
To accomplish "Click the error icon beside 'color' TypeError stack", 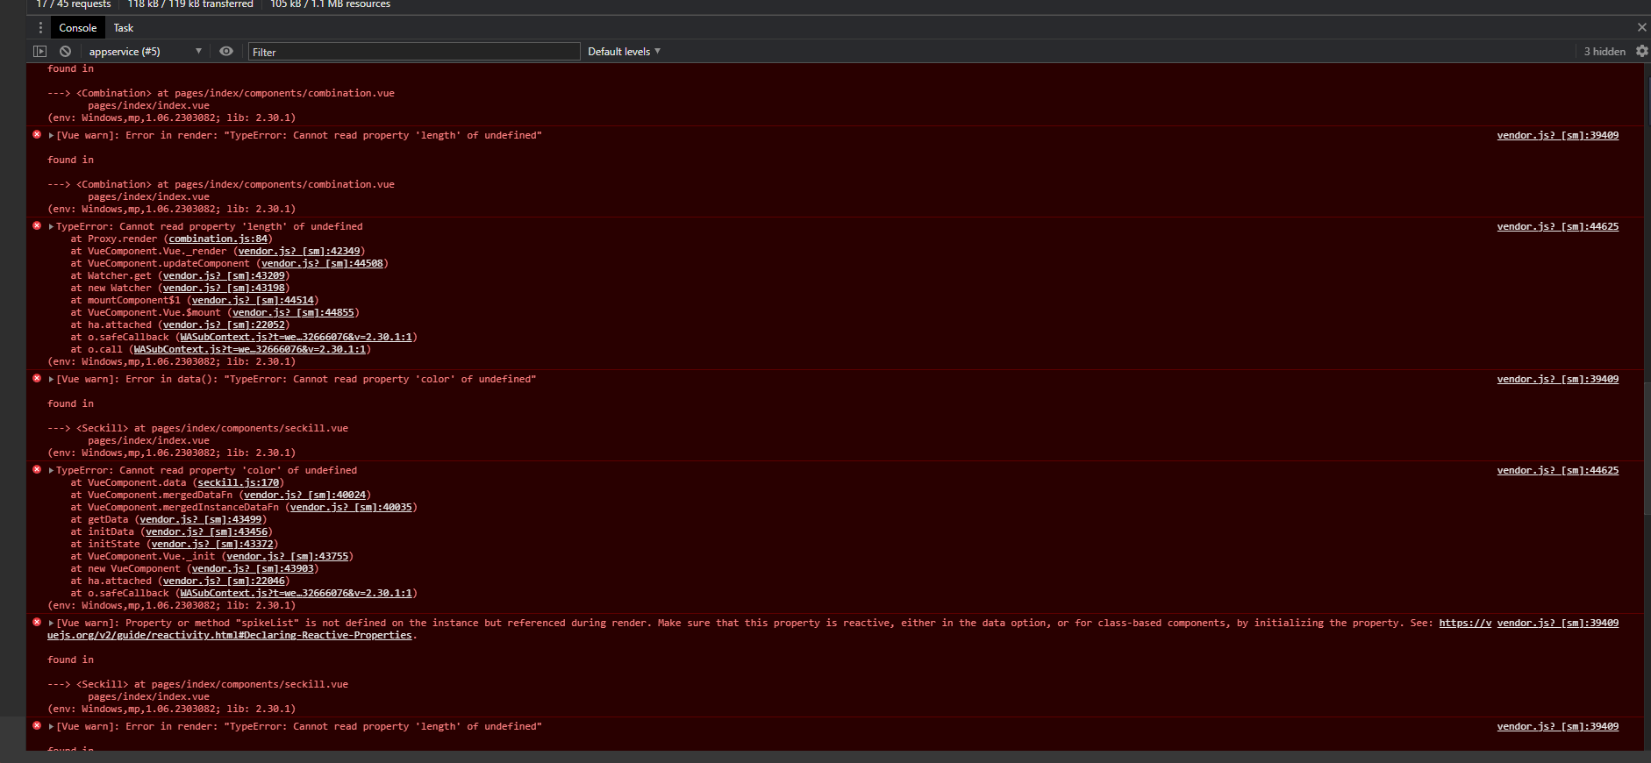I will coord(37,470).
